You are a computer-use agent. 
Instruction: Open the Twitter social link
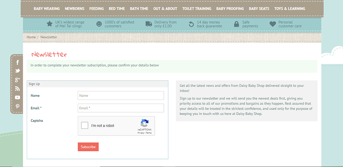[x=18, y=71]
